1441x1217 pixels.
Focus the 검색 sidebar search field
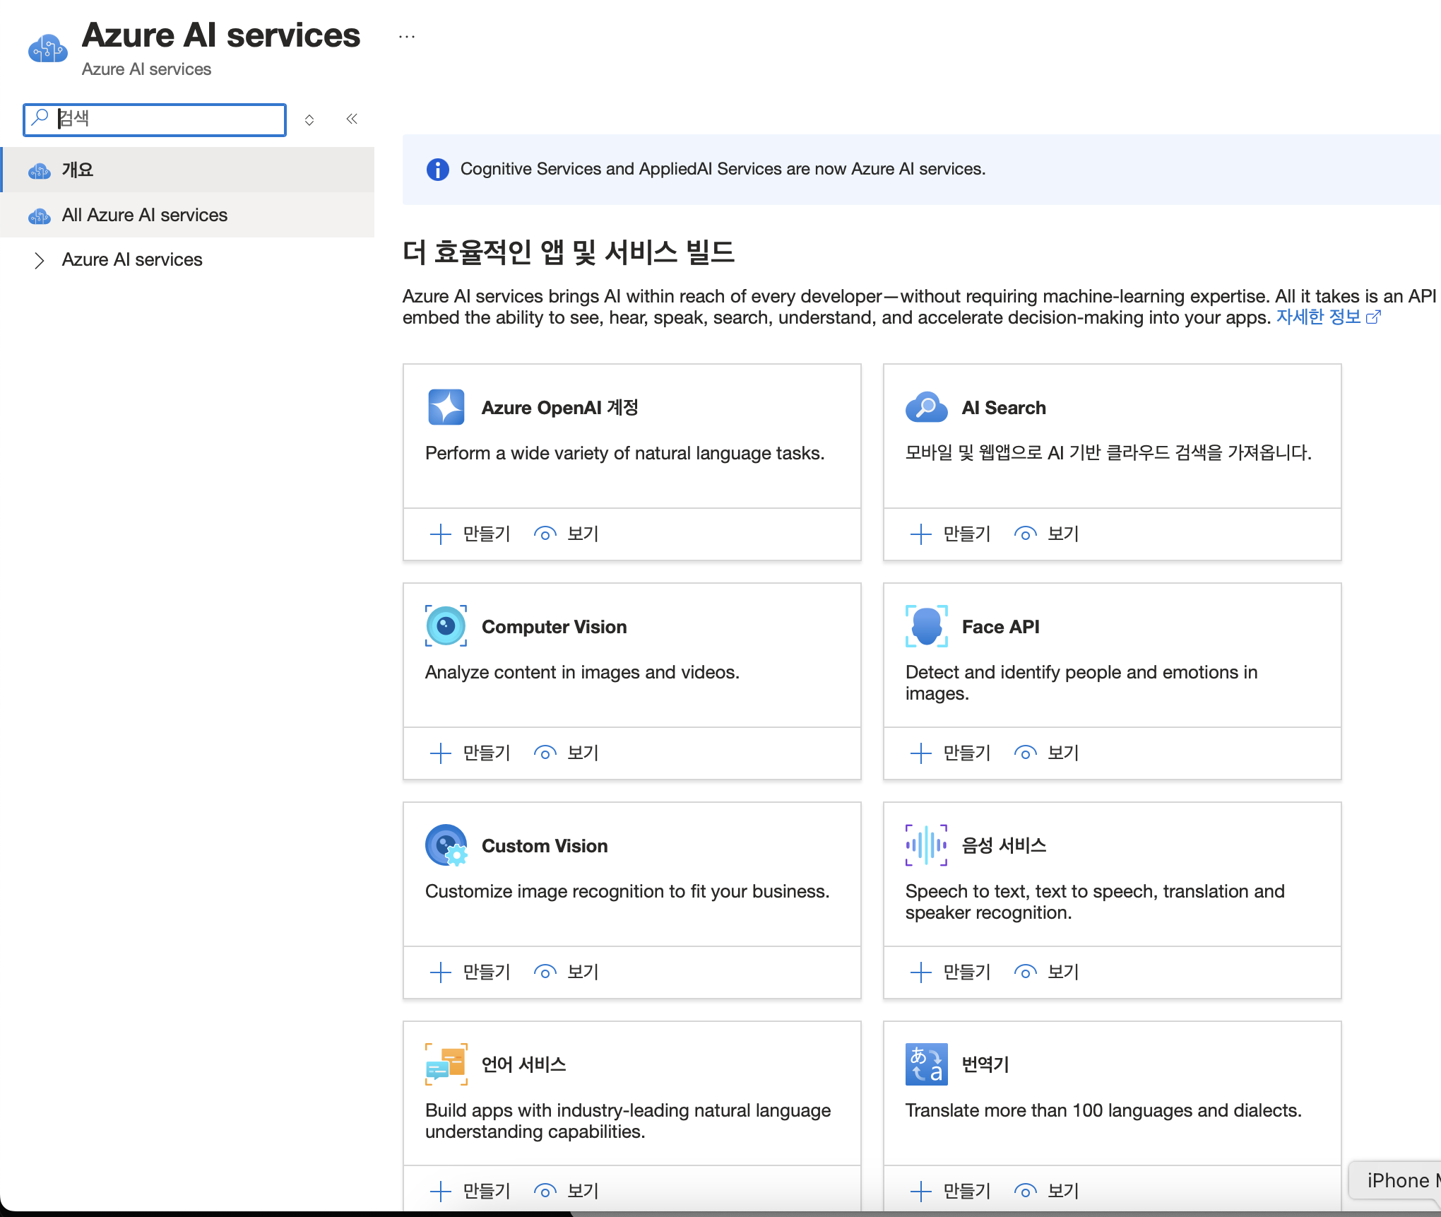click(x=166, y=119)
